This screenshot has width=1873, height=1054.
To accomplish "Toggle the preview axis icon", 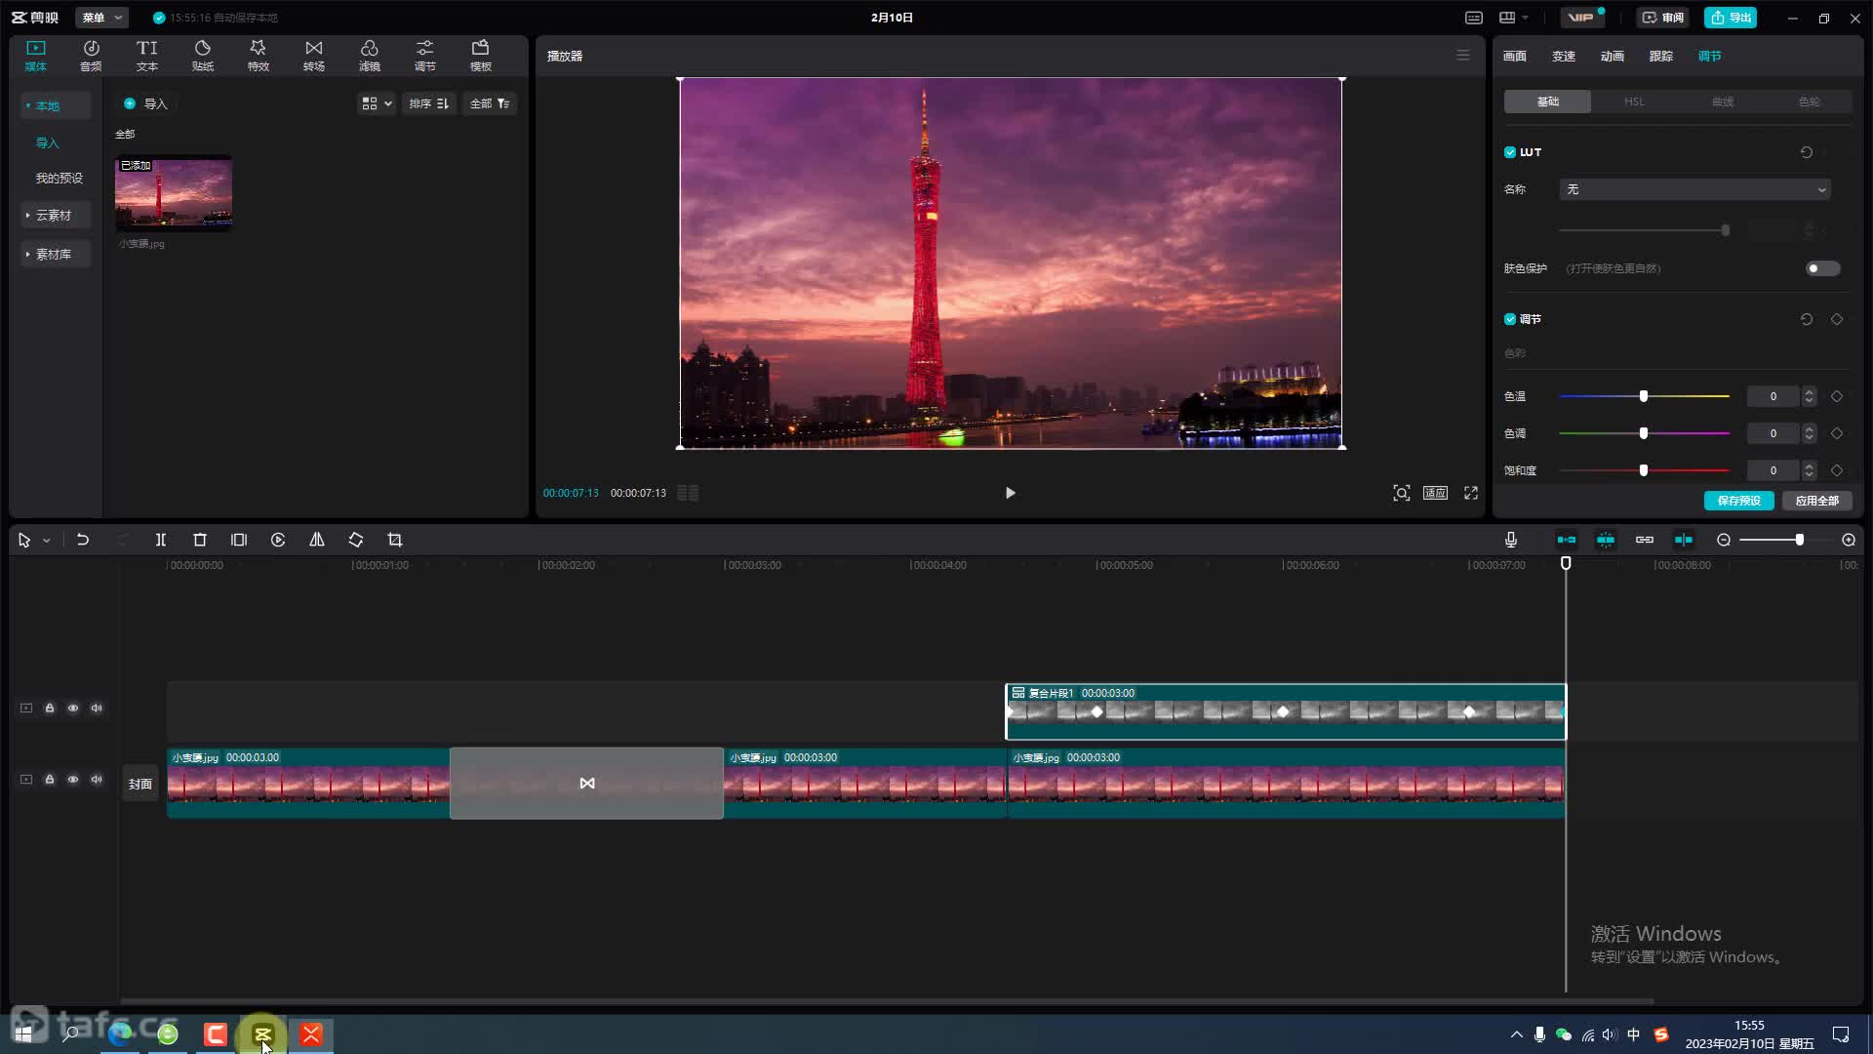I will click(1684, 540).
